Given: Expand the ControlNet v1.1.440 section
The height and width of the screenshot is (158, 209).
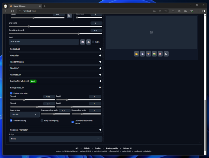Looking at the screenshot, I should click(x=55, y=81).
